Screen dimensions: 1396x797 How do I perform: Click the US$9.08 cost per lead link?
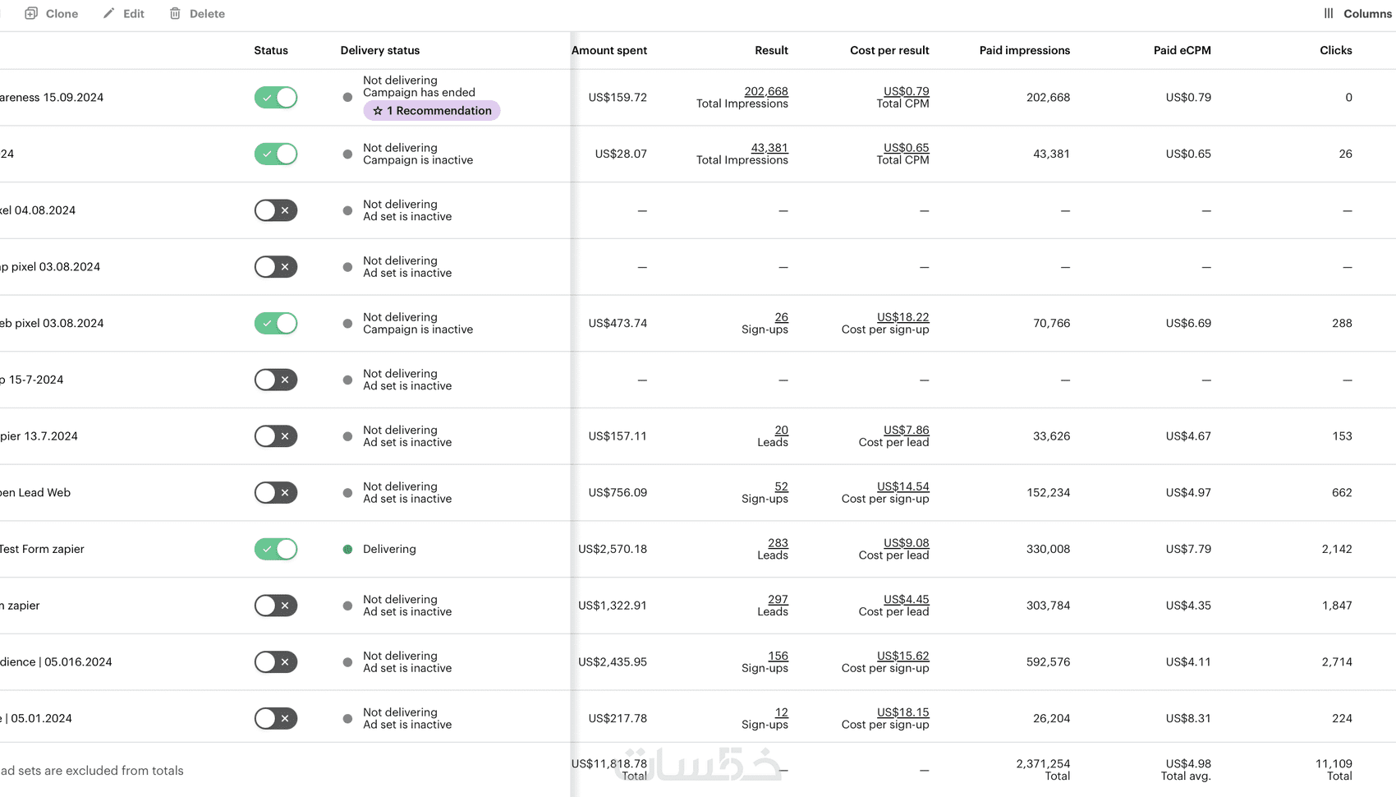906,543
